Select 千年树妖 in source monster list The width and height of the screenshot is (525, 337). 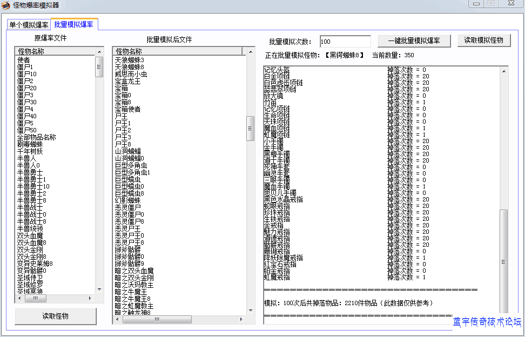(30, 151)
